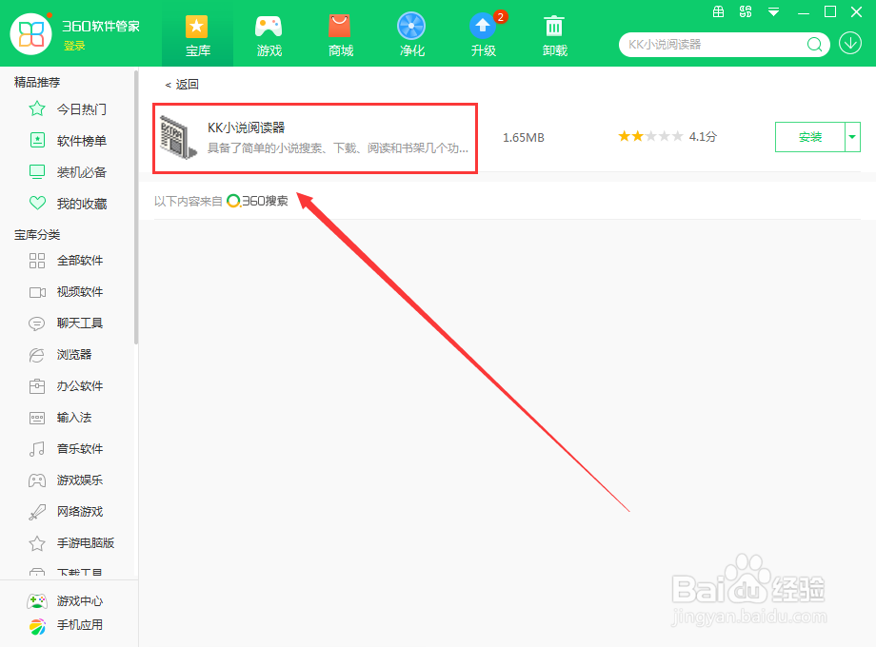Screen dimensions: 876x647
Task: Click the 安装 install button
Action: point(810,137)
